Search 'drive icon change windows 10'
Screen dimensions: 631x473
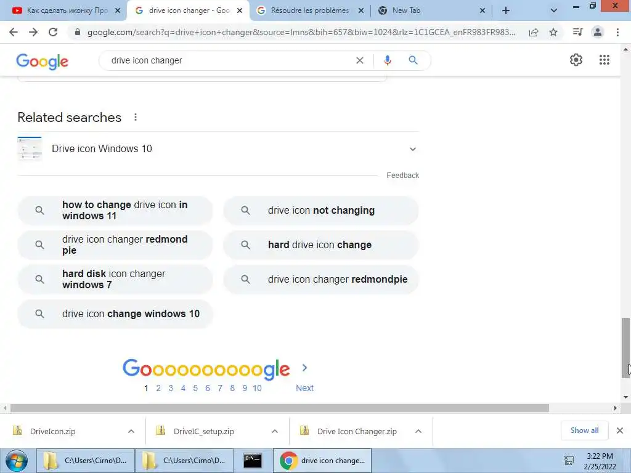[x=115, y=313]
